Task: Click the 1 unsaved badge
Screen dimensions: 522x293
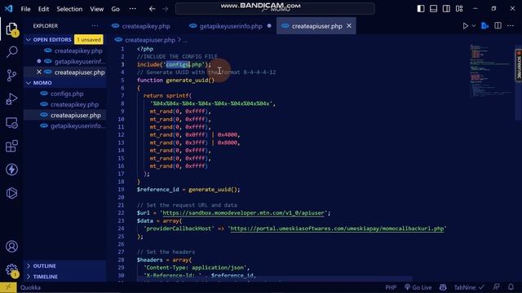Action: pos(89,40)
